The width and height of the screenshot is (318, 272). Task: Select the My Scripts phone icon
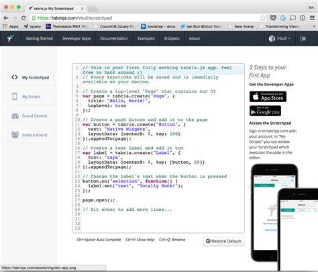tap(15, 97)
